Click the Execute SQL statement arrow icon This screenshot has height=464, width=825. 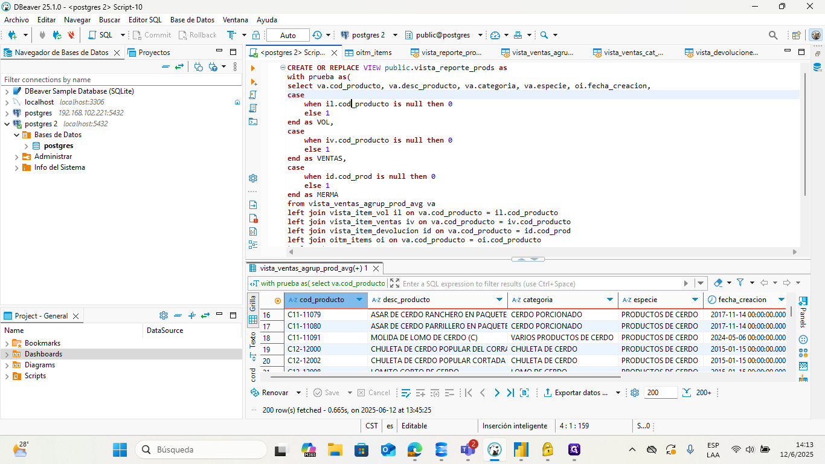tap(253, 68)
